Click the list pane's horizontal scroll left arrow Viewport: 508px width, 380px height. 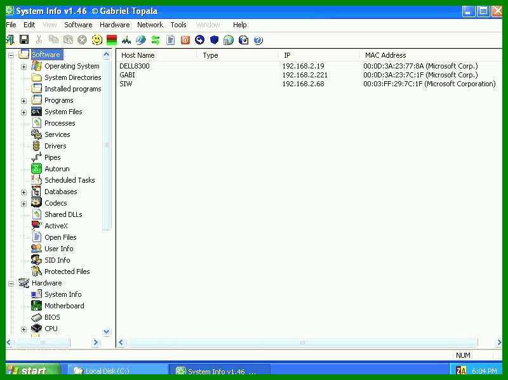[121, 342]
